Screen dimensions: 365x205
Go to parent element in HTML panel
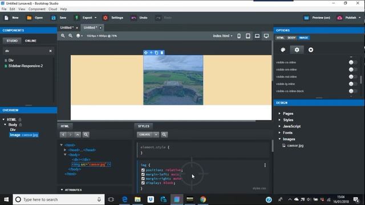(x=78, y=134)
